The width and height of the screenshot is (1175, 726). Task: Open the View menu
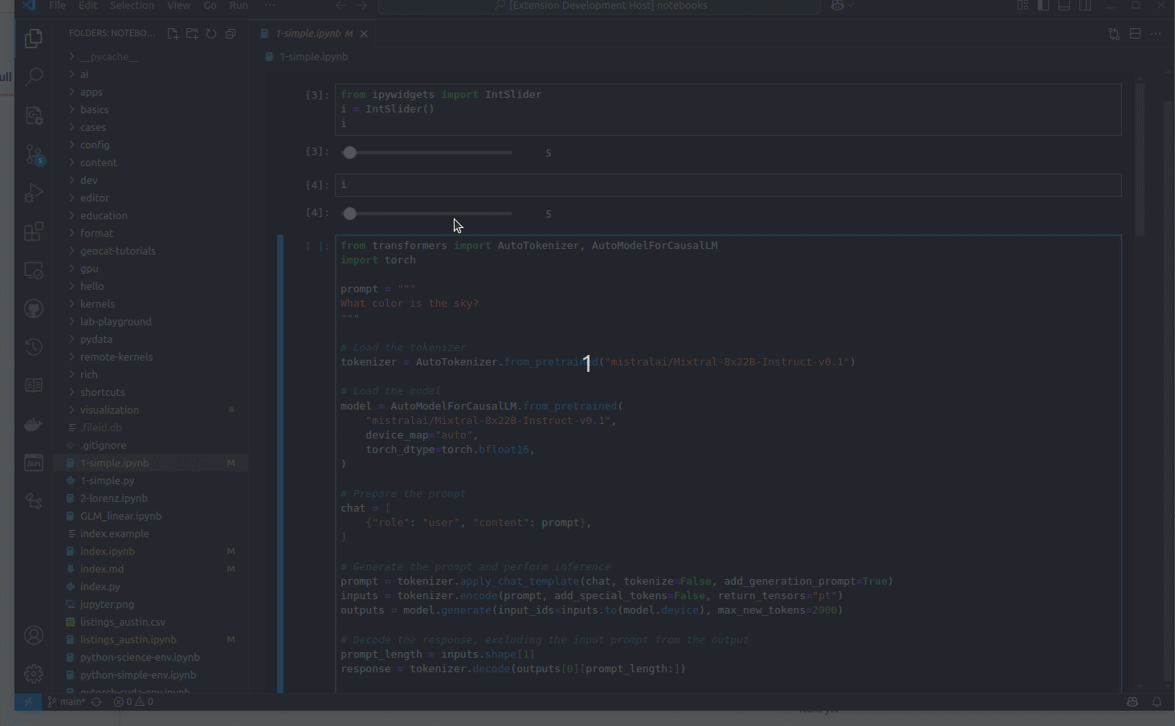pos(178,6)
